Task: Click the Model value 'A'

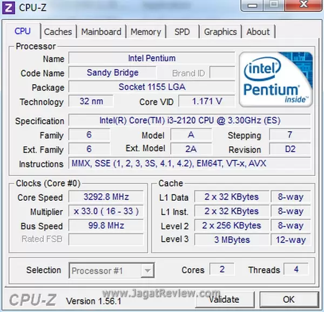Action: (x=191, y=134)
